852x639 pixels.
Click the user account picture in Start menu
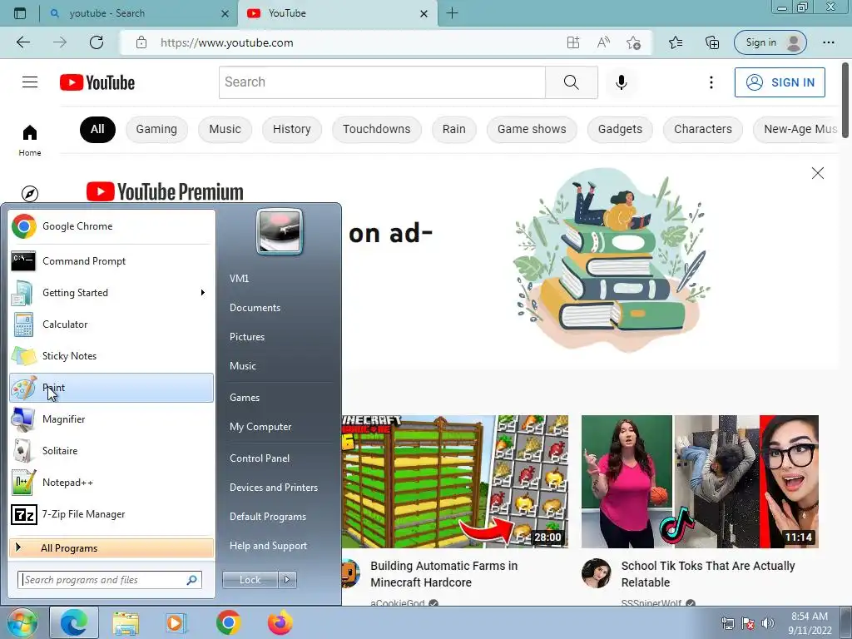(x=280, y=232)
